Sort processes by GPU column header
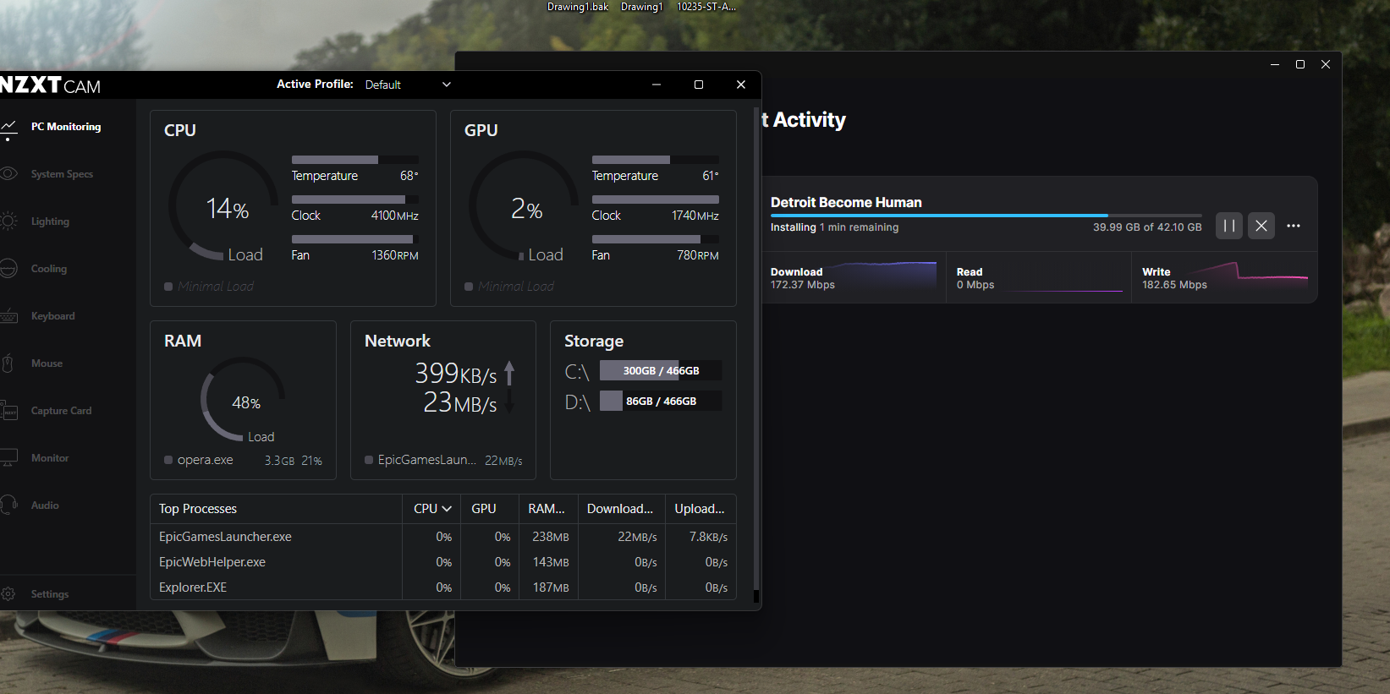This screenshot has height=694, width=1390. (490, 509)
